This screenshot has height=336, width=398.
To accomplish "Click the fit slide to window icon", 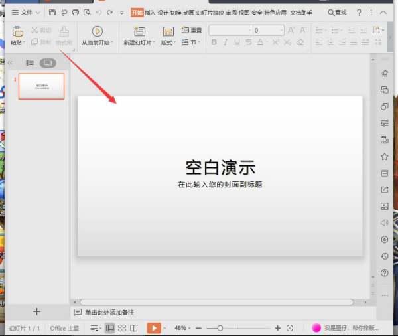I will 290,328.
